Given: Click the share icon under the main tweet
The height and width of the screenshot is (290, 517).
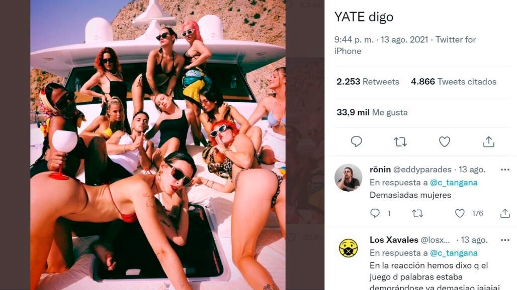Looking at the screenshot, I should point(489,141).
